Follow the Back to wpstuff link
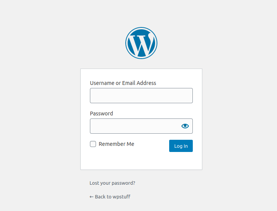The height and width of the screenshot is (211, 277). (110, 197)
